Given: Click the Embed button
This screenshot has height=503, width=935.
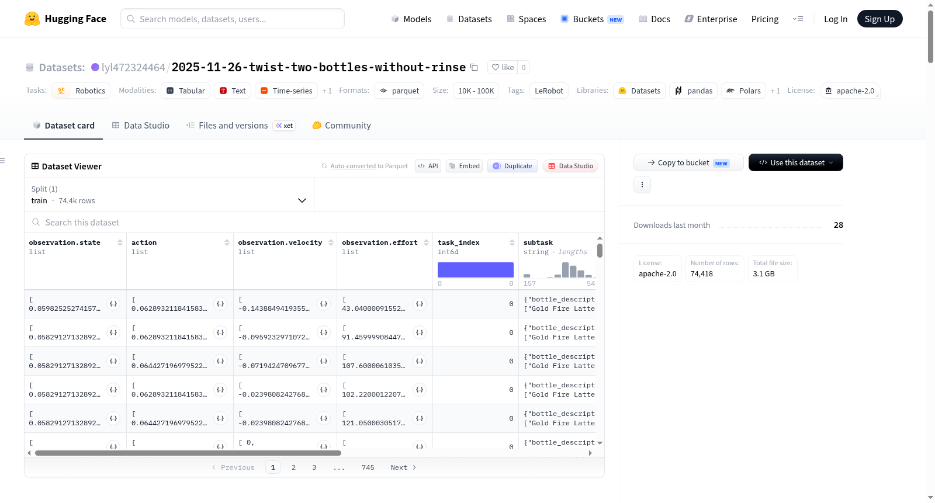Looking at the screenshot, I should [465, 166].
